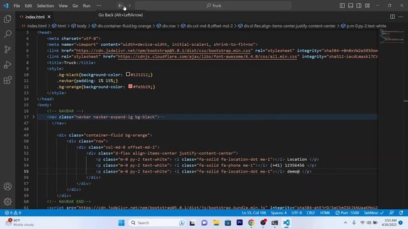
Task: Open the Manage gear settings icon
Action: [8, 202]
